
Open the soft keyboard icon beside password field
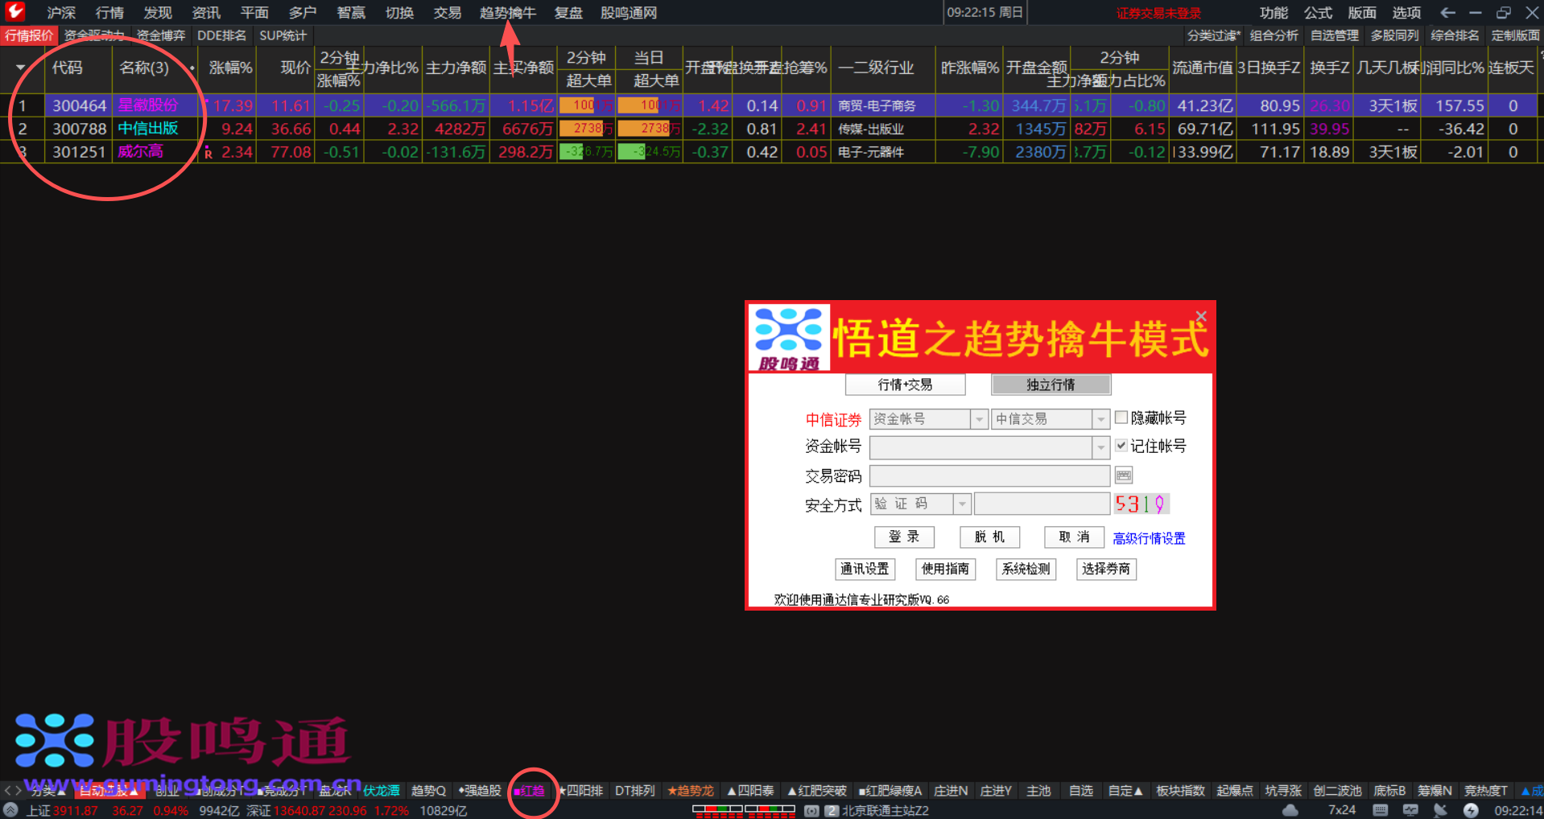point(1124,475)
